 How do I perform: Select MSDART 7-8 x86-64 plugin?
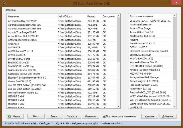[151, 73]
